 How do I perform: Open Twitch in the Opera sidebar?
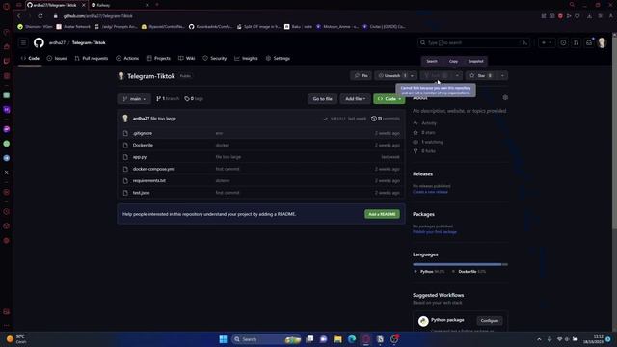point(7,61)
